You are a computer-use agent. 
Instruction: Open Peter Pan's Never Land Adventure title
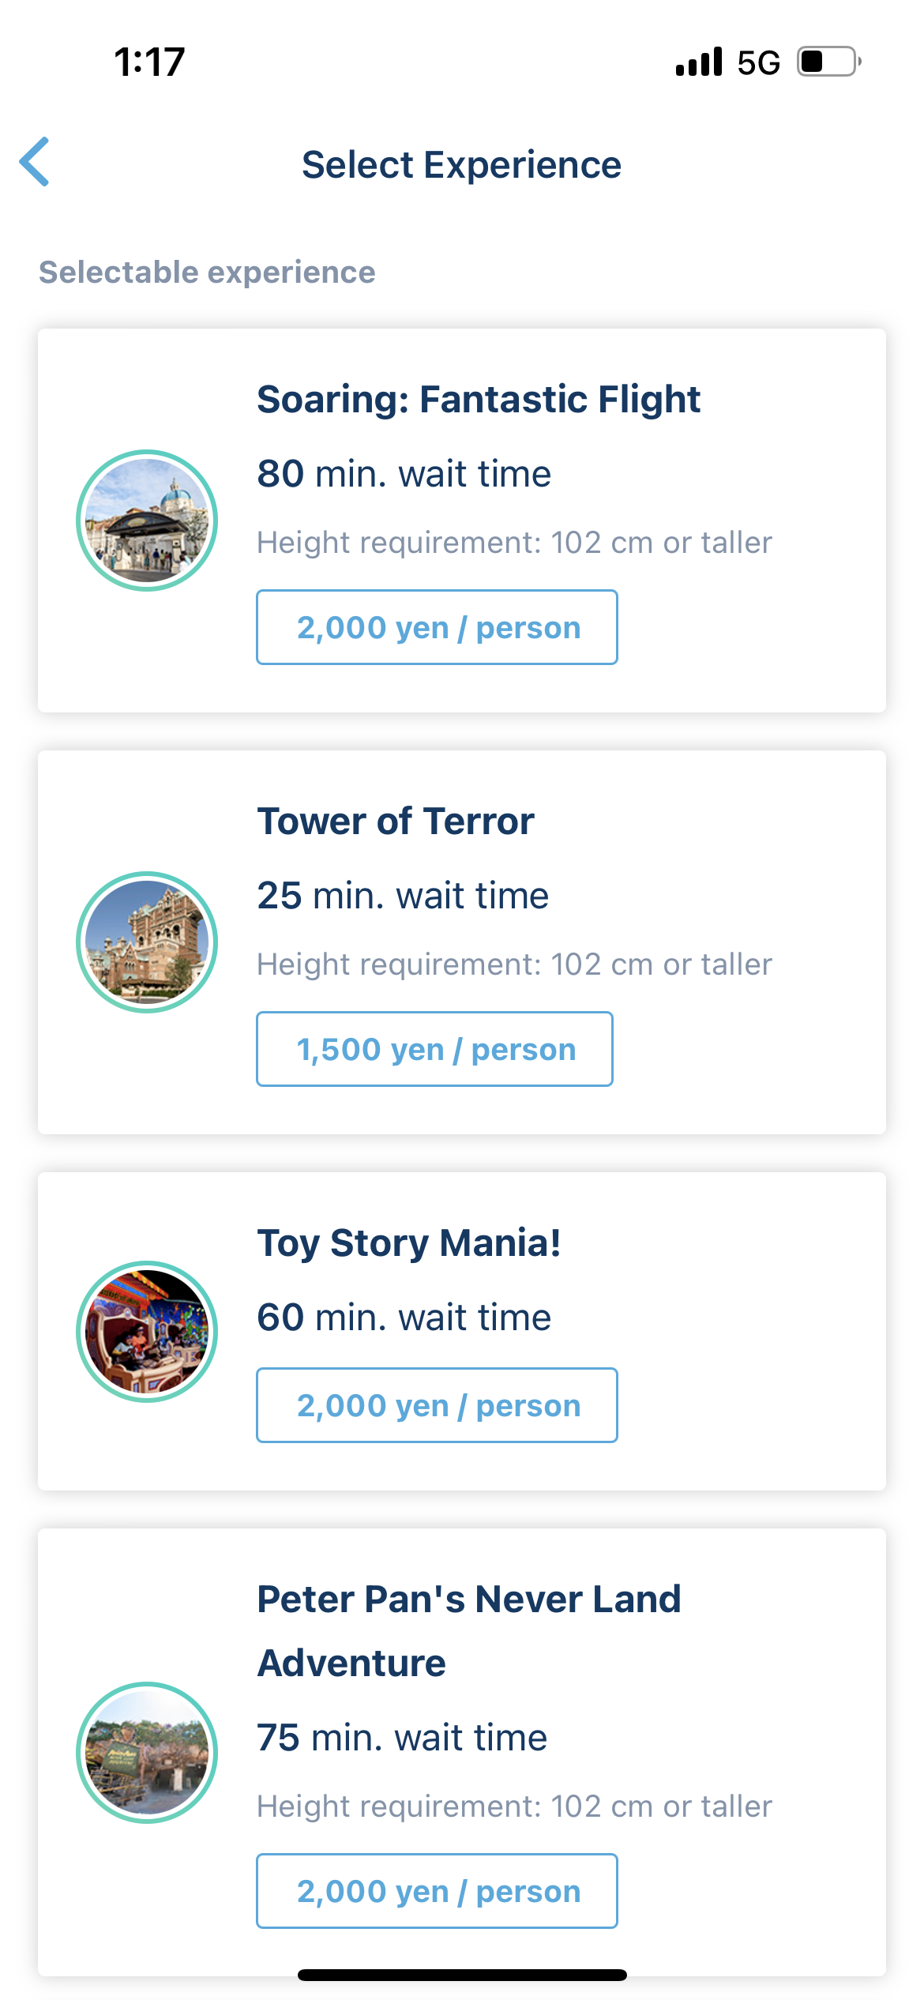pos(469,1630)
